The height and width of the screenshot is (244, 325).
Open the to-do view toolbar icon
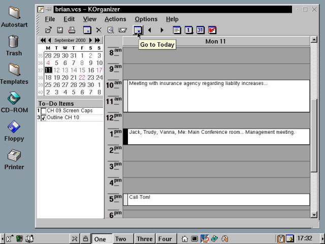pyautogui.click(x=212, y=30)
